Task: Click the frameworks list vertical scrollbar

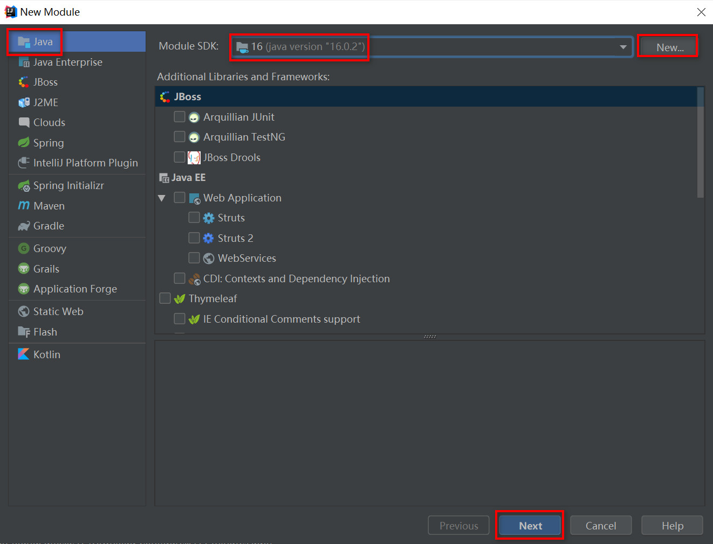Action: pos(701,143)
